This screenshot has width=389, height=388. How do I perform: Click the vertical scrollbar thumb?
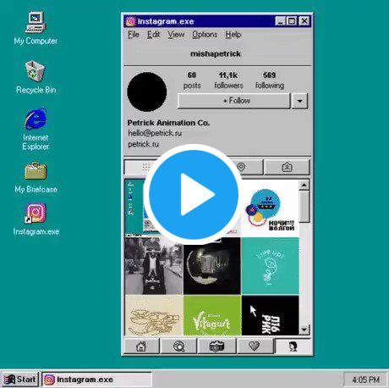click(304, 207)
